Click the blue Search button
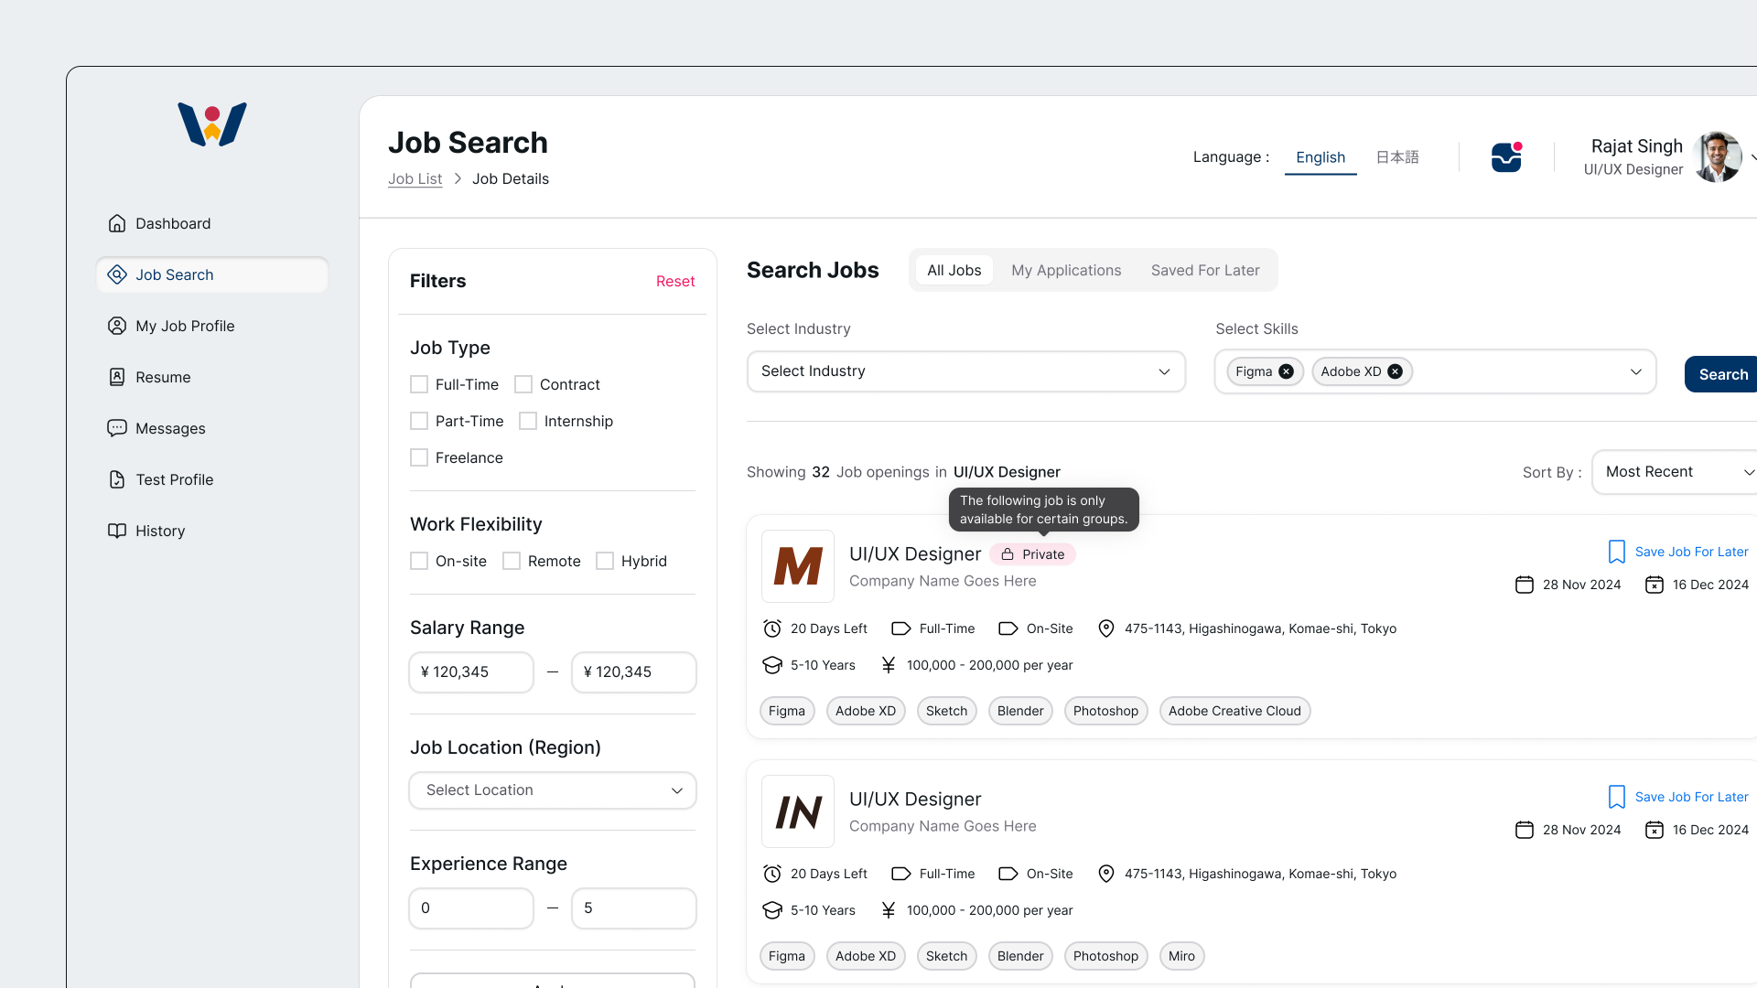 [x=1722, y=374]
